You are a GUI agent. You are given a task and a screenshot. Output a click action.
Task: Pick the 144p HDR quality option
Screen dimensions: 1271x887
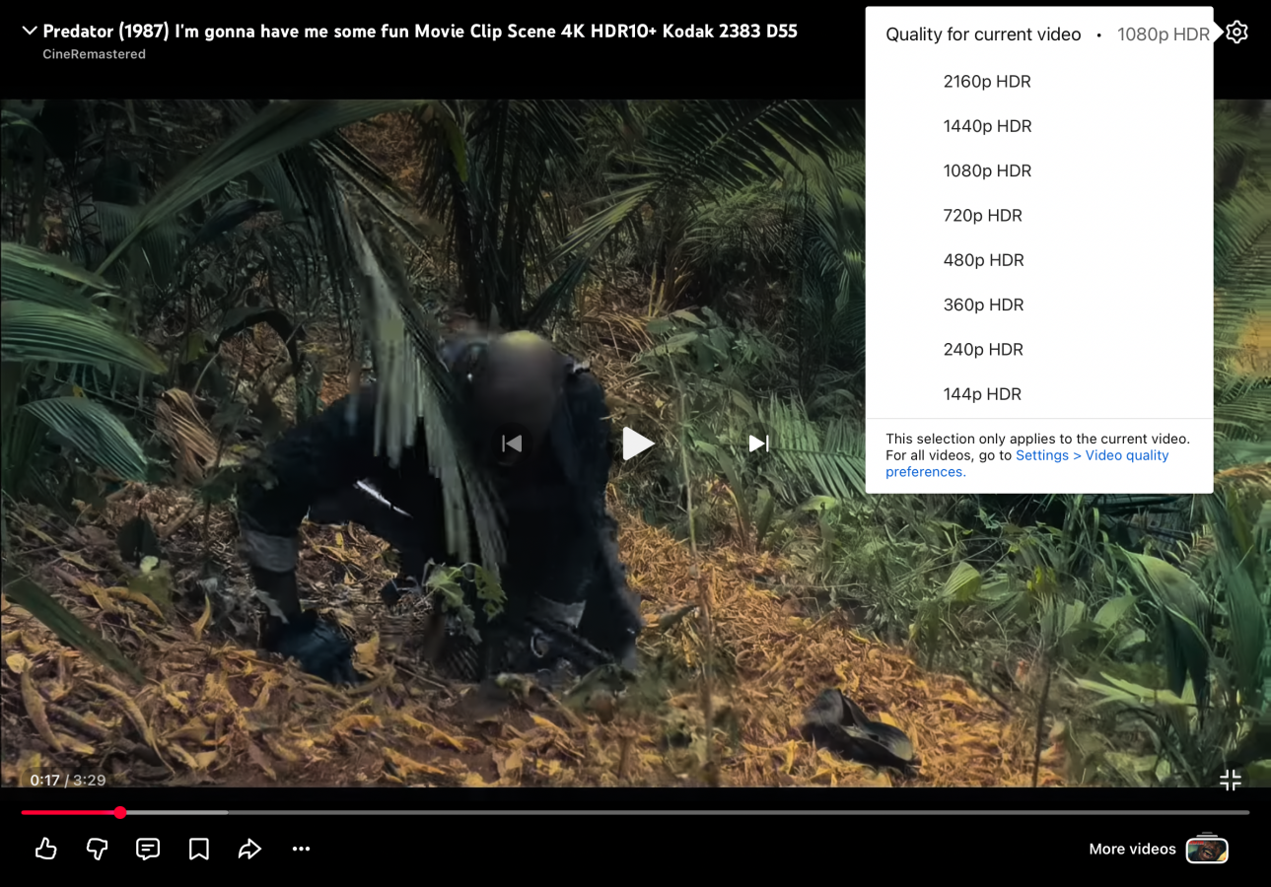click(x=982, y=394)
